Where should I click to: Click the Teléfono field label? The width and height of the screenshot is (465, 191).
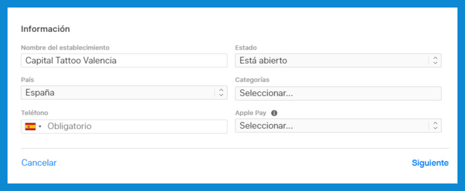click(34, 113)
